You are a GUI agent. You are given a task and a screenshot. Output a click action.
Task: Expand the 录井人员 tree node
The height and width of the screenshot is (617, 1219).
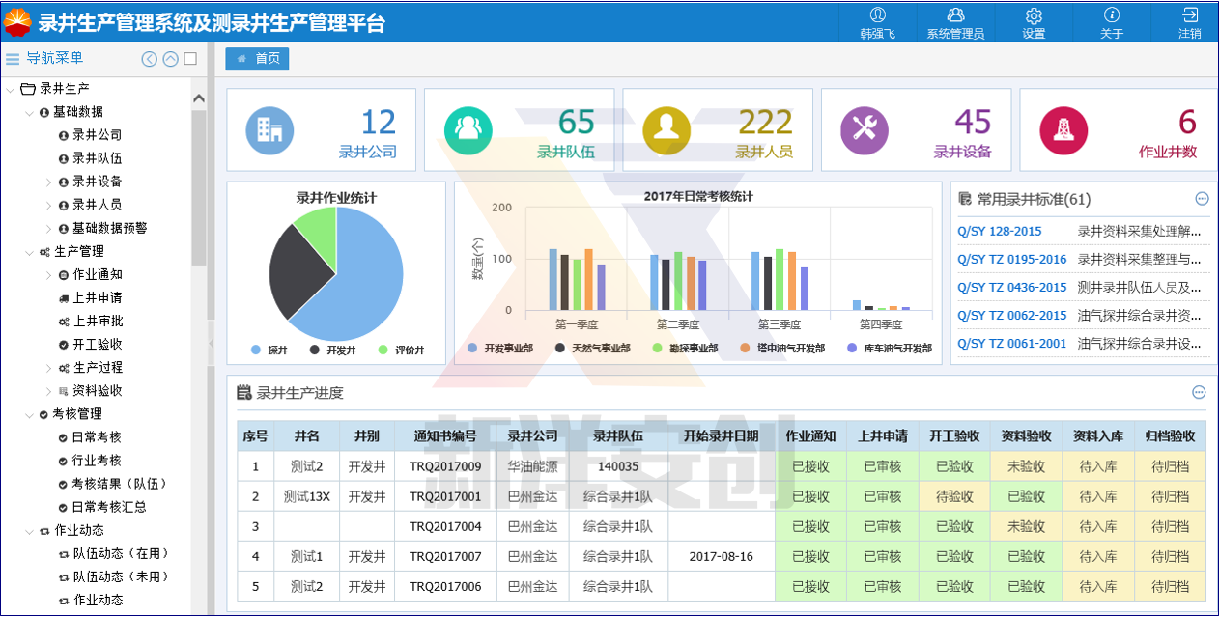48,205
